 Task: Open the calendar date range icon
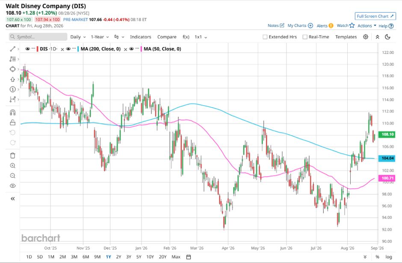pyautogui.click(x=189, y=257)
